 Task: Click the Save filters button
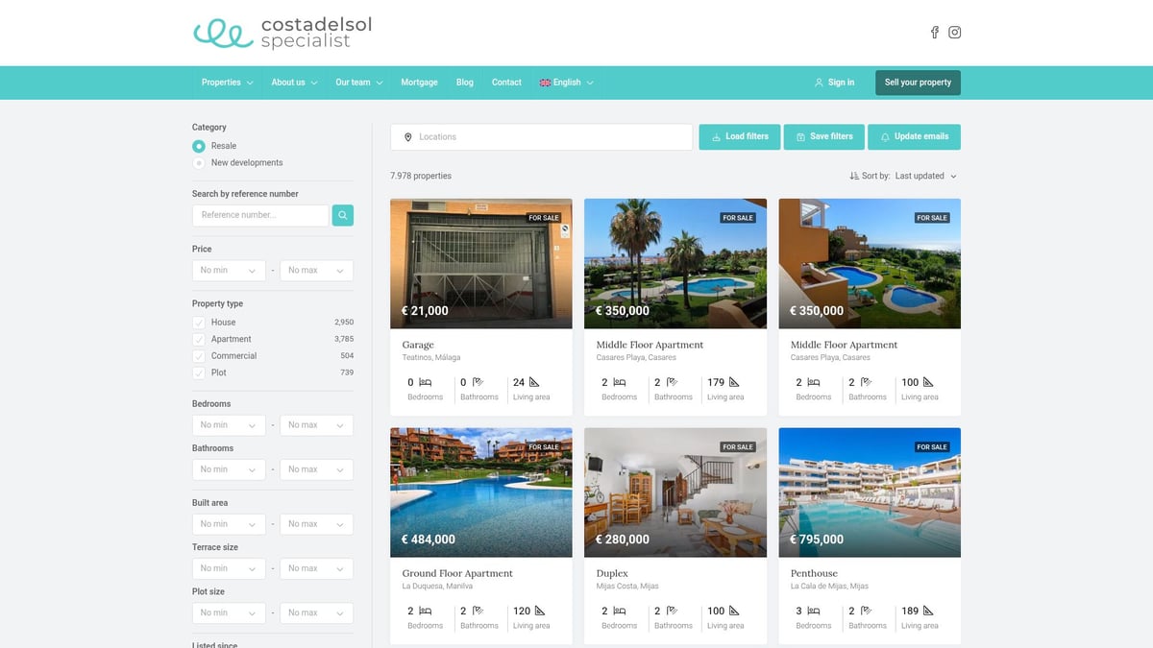point(823,136)
